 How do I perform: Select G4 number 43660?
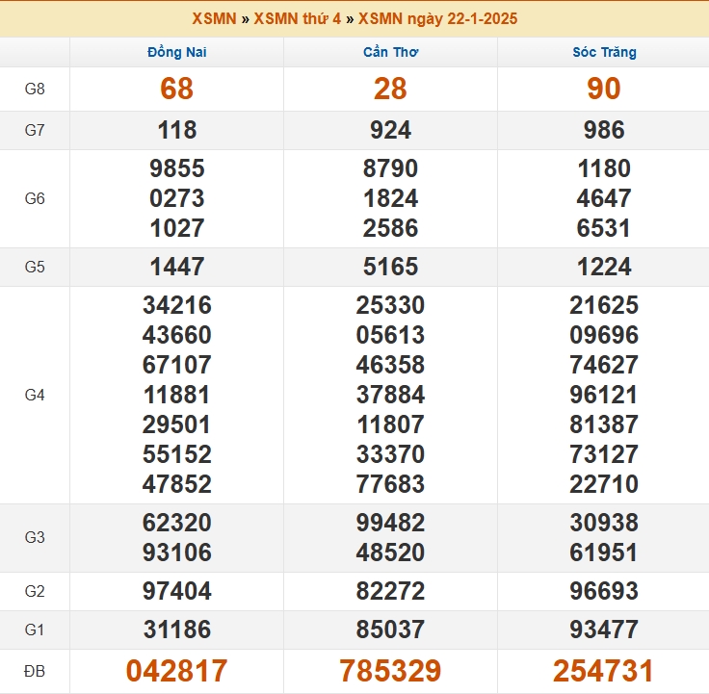pos(177,335)
